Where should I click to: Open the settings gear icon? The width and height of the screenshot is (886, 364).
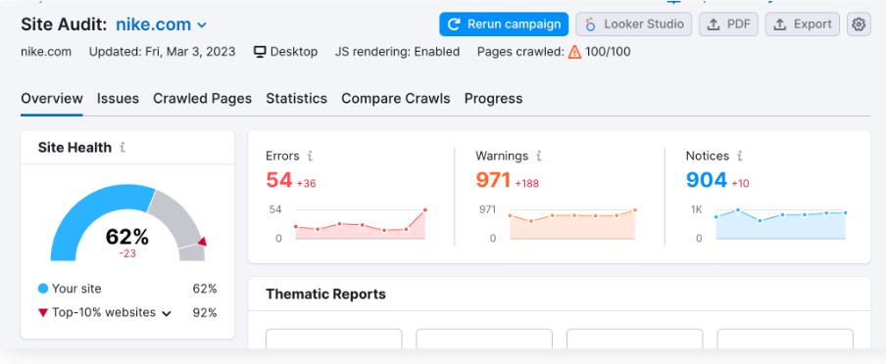[x=859, y=24]
